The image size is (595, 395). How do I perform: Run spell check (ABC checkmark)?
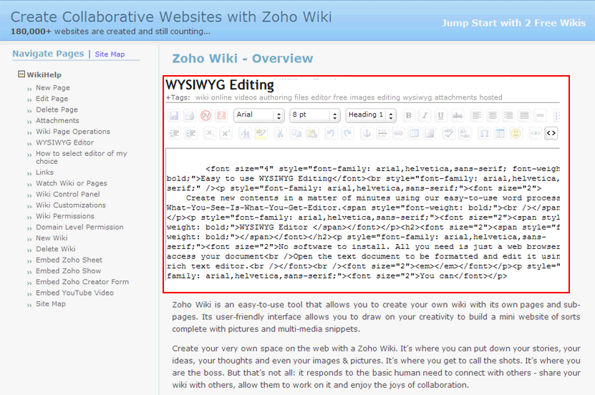point(448,133)
